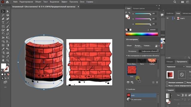This screenshot has width=191, height=107.
Task: Select the Blend tool
Action: [8, 49]
